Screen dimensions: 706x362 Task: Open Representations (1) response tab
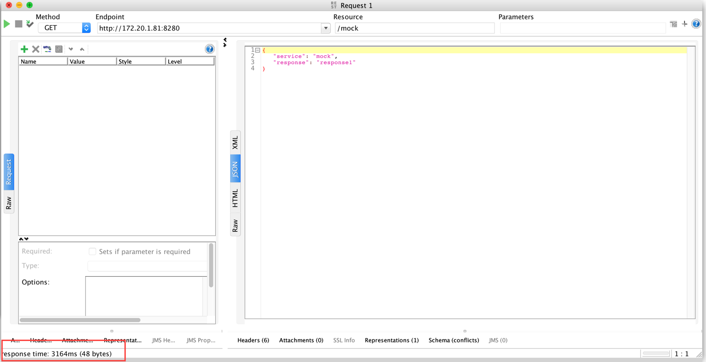pyautogui.click(x=392, y=340)
